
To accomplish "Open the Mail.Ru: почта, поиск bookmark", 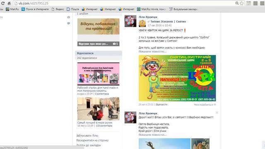I will tap(151, 9).
